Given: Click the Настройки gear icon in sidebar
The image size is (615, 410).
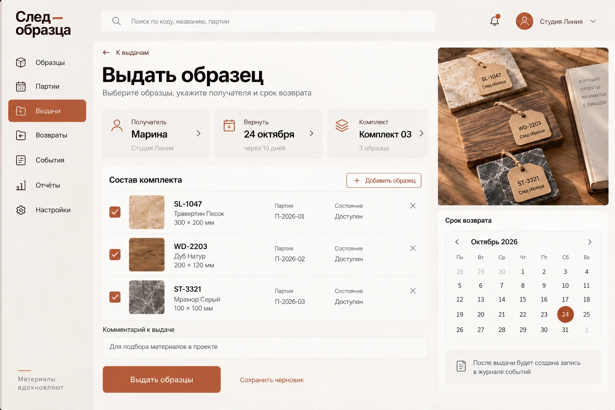Looking at the screenshot, I should pyautogui.click(x=21, y=210).
